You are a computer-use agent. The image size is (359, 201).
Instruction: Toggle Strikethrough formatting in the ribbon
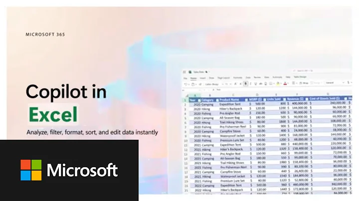(x=261, y=84)
